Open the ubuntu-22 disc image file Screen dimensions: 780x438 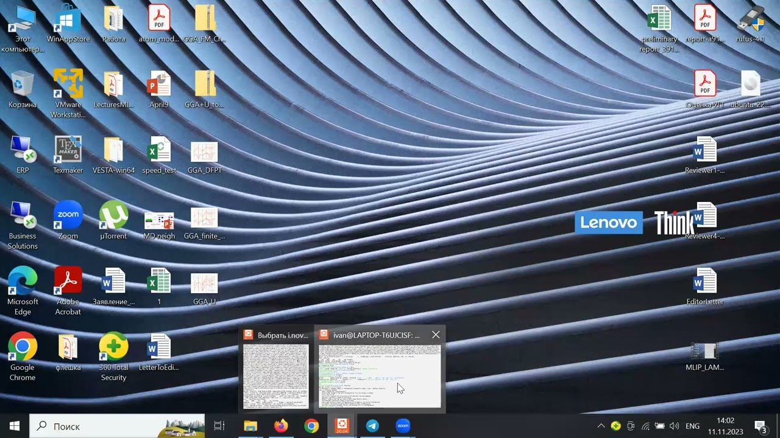[751, 90]
